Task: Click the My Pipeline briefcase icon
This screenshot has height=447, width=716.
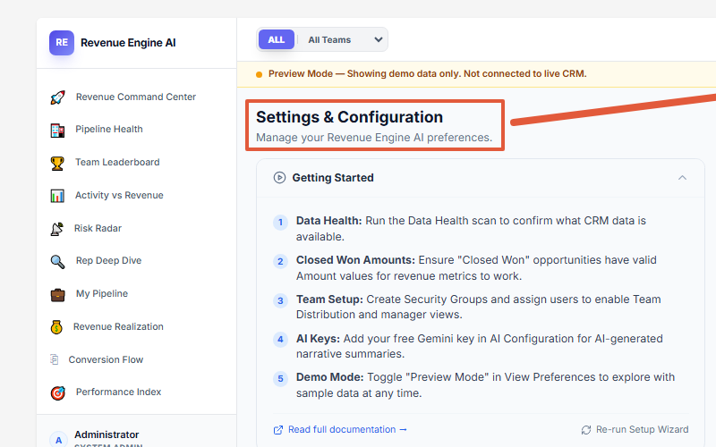Action: click(x=57, y=294)
